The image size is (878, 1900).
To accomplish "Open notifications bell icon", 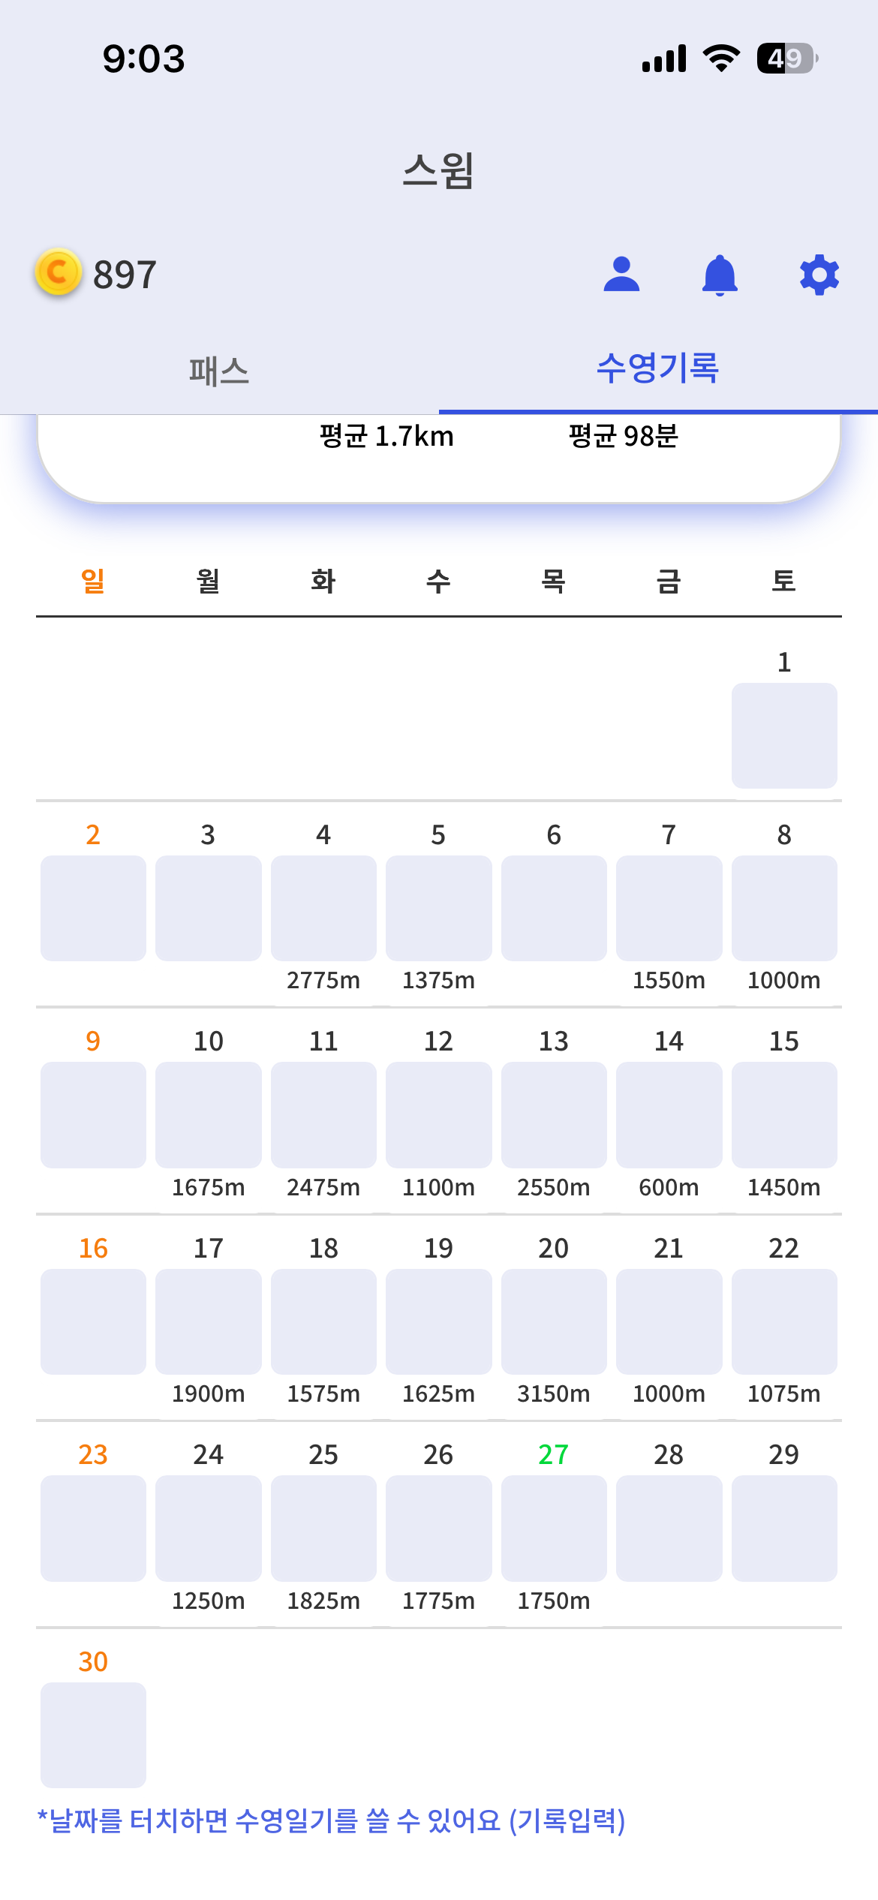I will click(x=720, y=275).
